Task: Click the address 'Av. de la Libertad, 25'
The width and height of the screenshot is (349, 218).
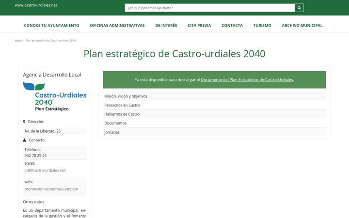Action: click(x=43, y=131)
